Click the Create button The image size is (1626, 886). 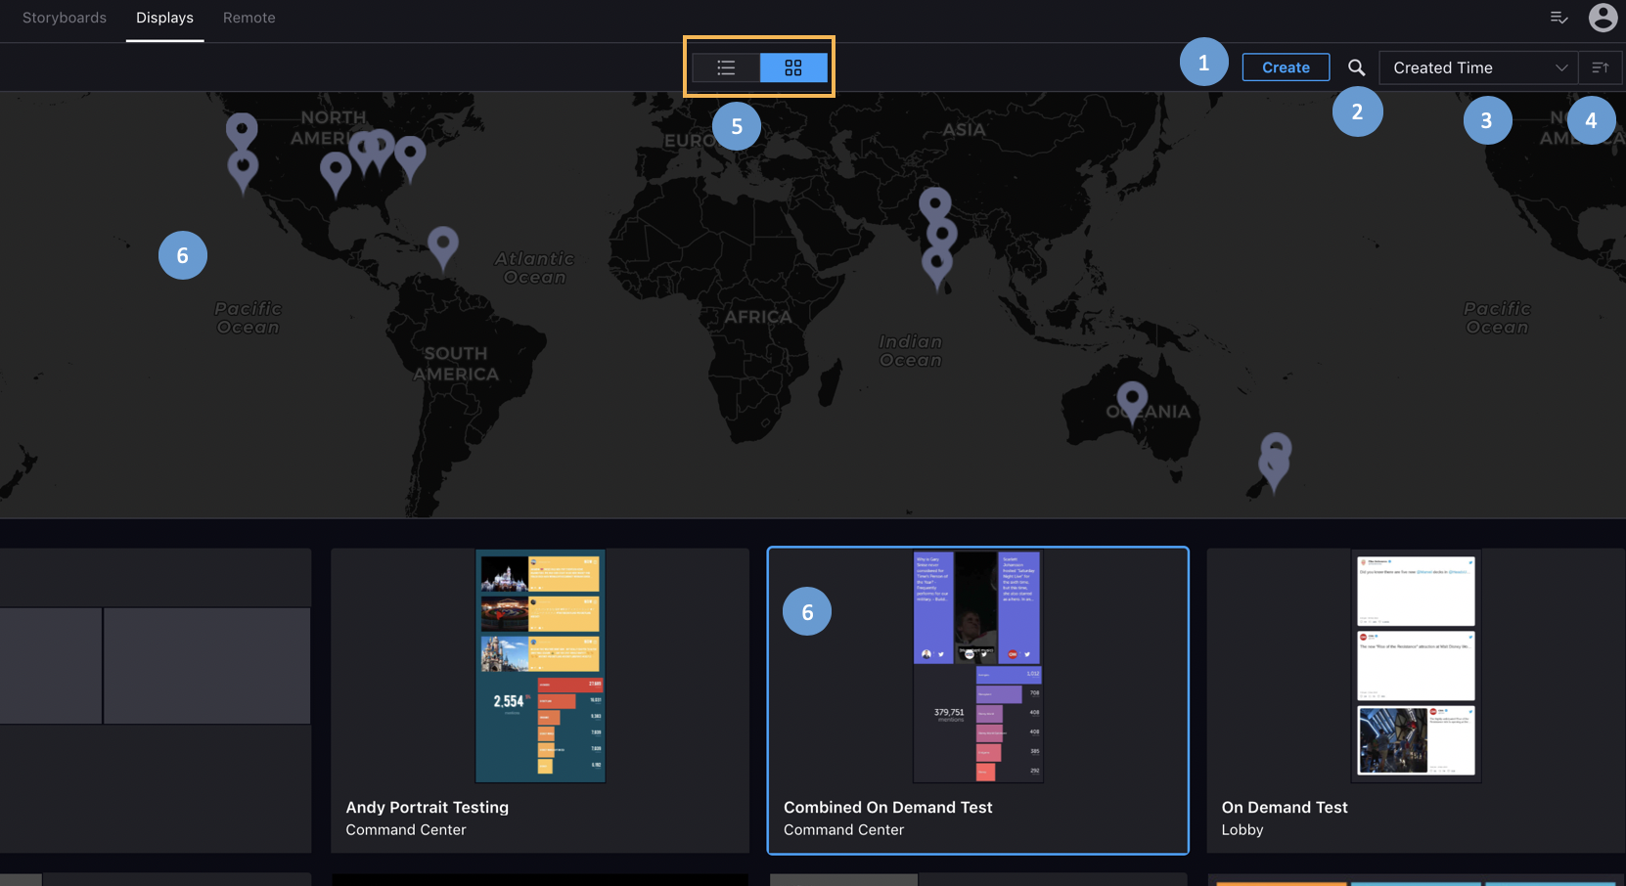[1286, 67]
